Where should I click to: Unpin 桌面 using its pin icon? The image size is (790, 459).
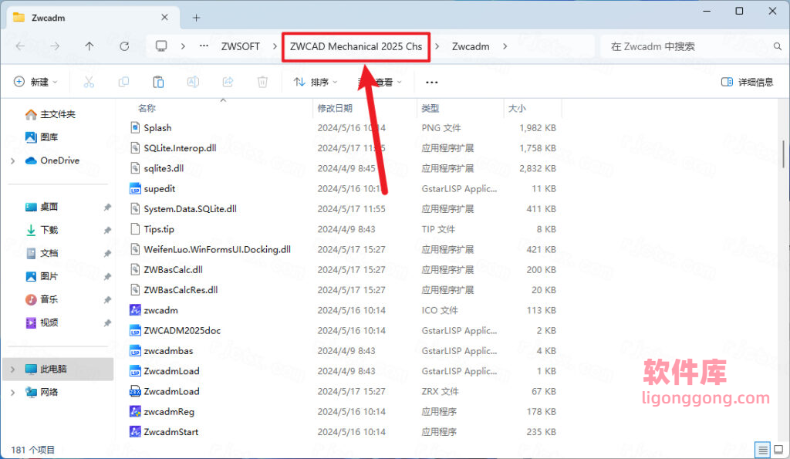(106, 207)
